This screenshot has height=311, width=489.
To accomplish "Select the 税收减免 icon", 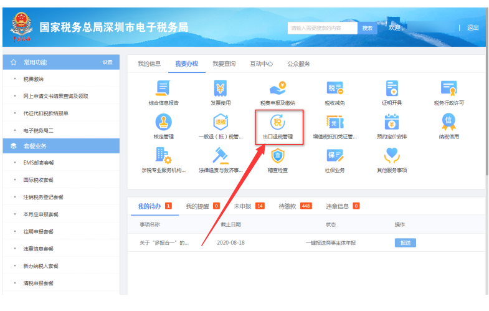I will click(x=335, y=89).
